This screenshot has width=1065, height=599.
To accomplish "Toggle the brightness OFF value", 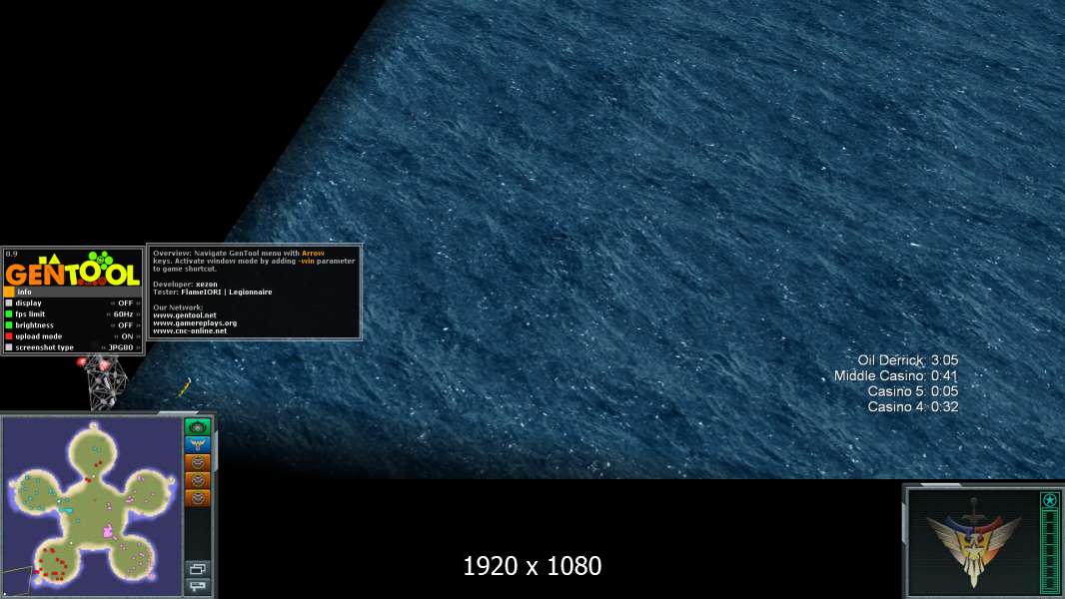I will 126,324.
